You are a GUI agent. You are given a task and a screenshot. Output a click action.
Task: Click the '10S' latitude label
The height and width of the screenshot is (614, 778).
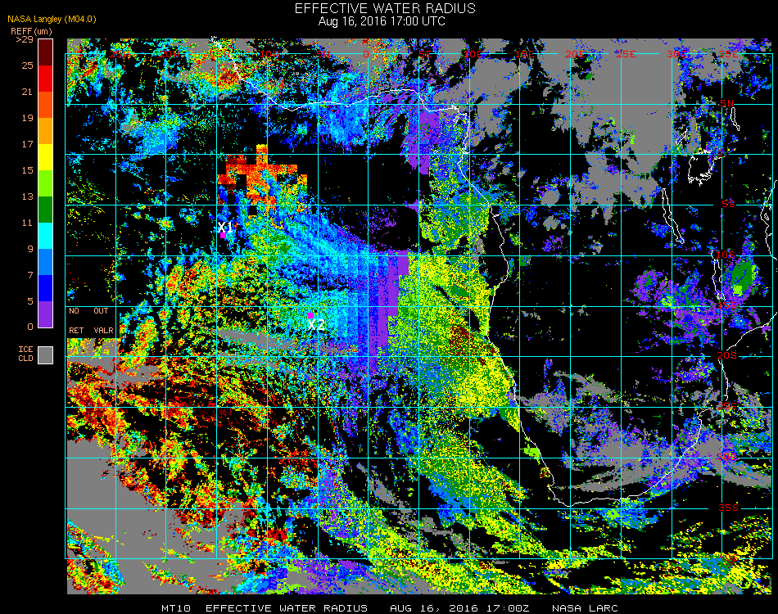click(x=725, y=255)
